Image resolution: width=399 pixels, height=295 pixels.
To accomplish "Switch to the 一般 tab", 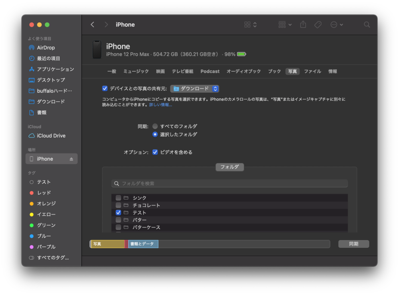I will (x=112, y=71).
